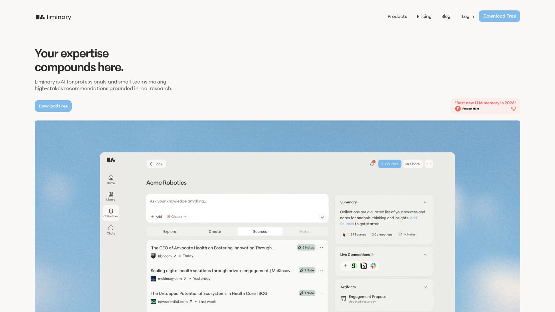Click the notification bell icon
The height and width of the screenshot is (312, 555).
(372, 164)
